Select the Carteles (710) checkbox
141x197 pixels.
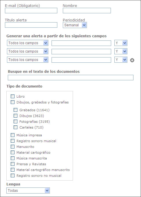[15, 127]
